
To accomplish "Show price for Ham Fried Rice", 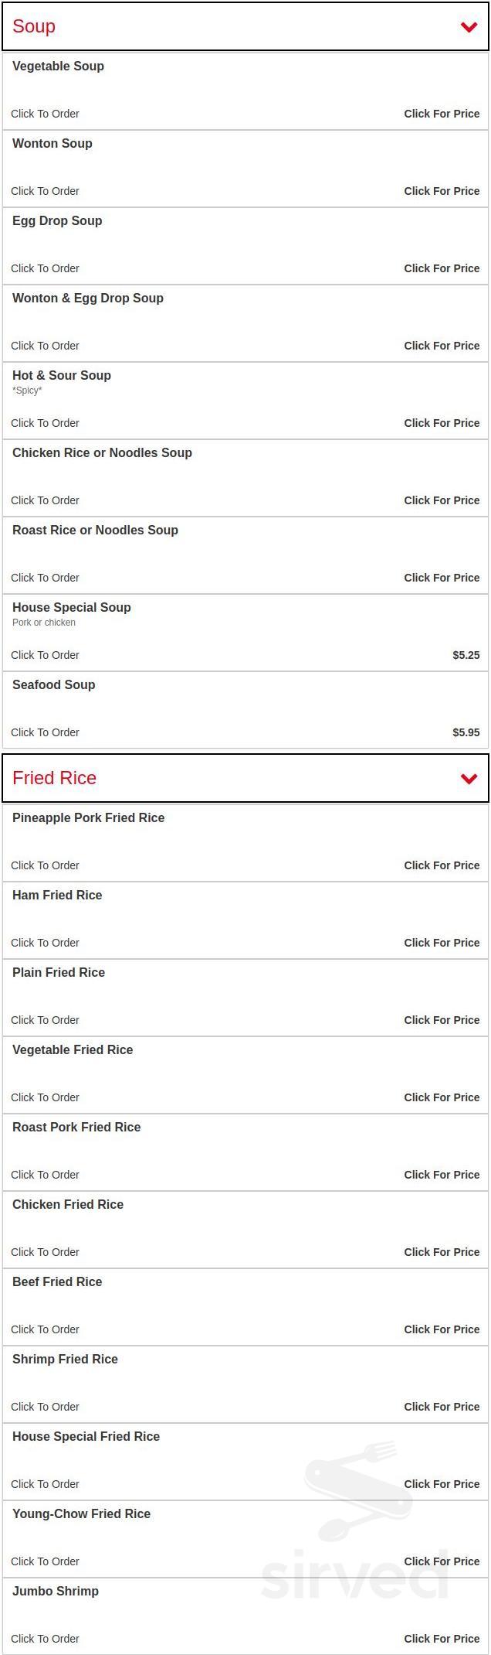I will click(442, 943).
